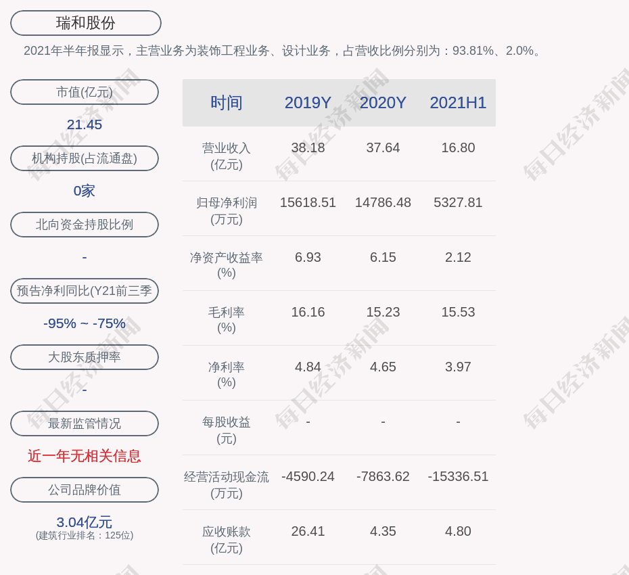Select the 市值(亿元) label button
This screenshot has height=575, width=629.
[x=85, y=92]
